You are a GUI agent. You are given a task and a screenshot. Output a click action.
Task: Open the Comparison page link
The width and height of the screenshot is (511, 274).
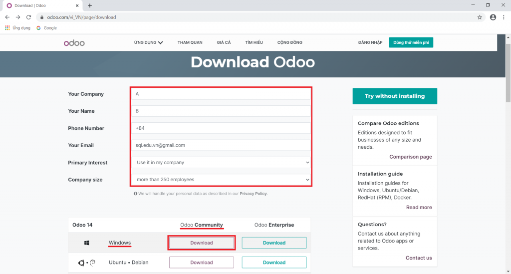(x=411, y=157)
